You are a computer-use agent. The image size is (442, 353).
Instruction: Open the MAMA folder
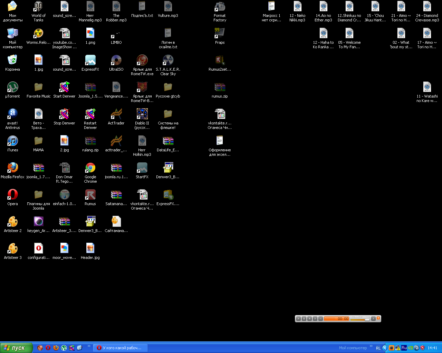coord(38,143)
